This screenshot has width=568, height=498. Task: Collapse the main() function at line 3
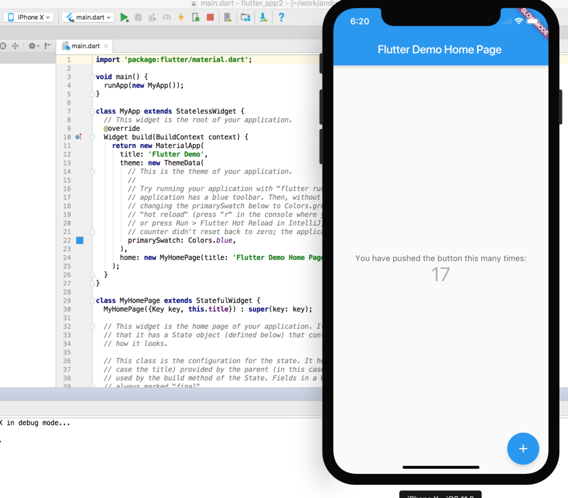(92, 77)
